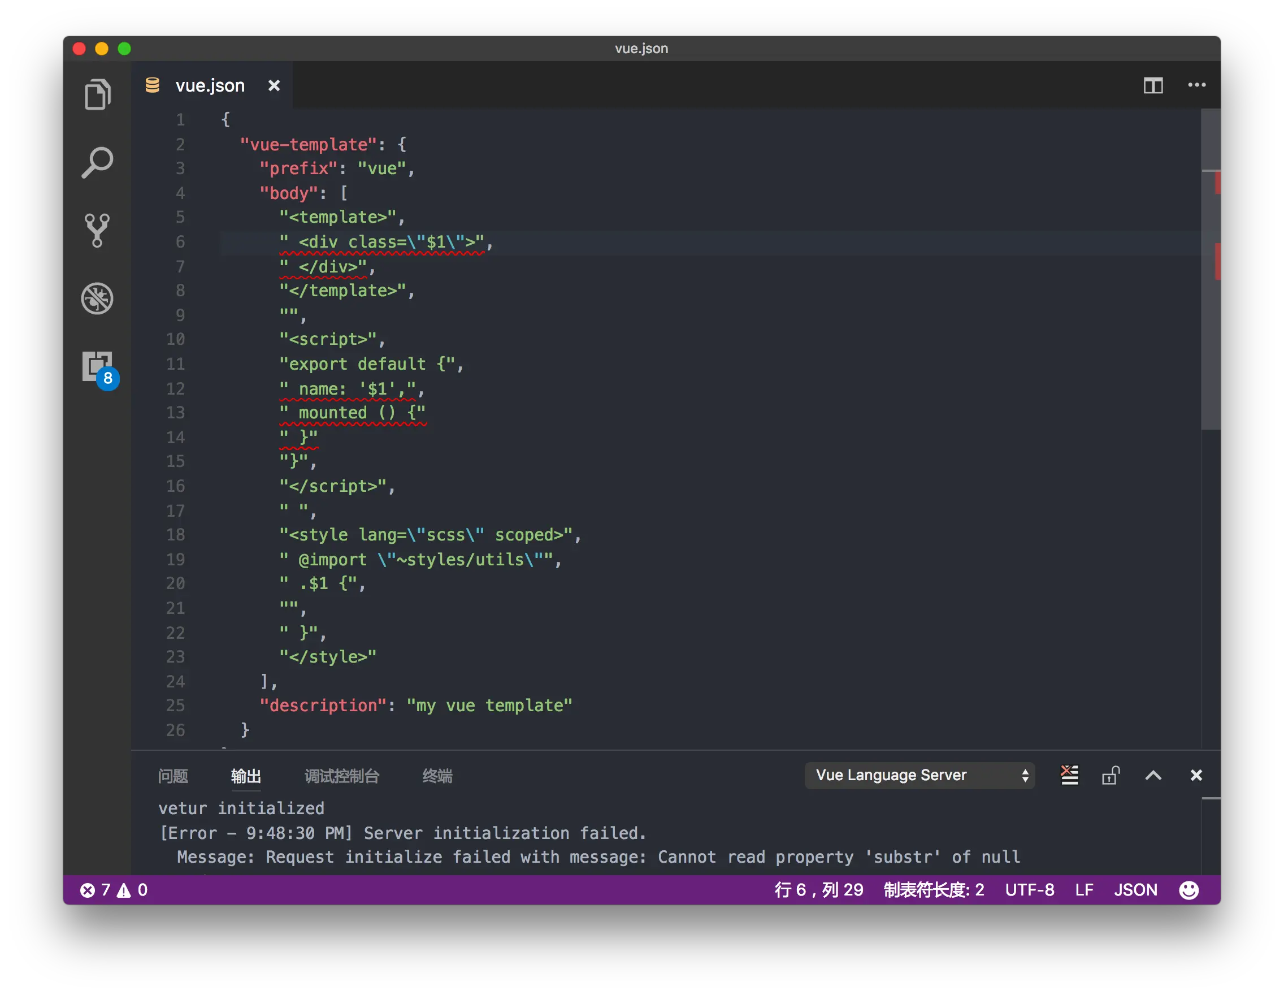
Task: Clear the output panel
Action: tap(1069, 775)
